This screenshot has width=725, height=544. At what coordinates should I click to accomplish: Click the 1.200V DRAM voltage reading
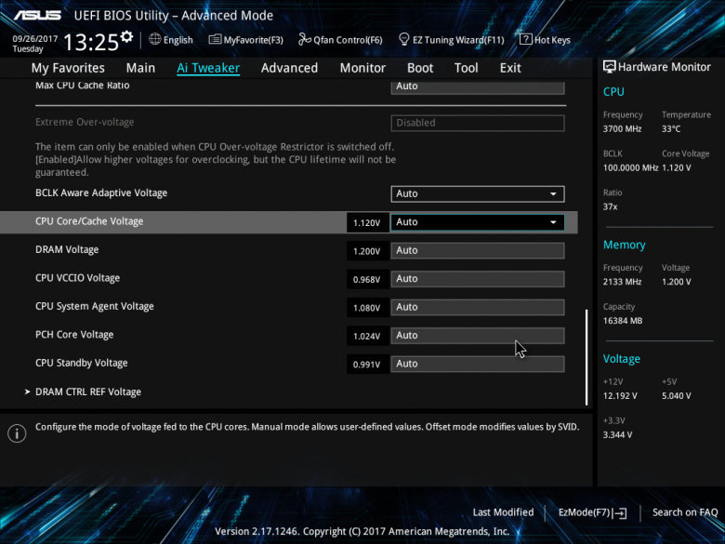coord(367,251)
